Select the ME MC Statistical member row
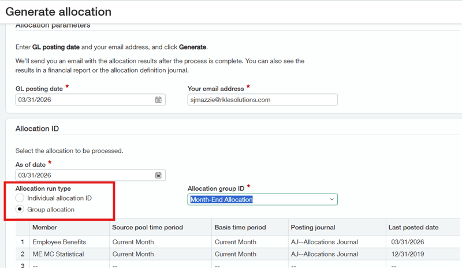The height and width of the screenshot is (268, 462). coord(58,254)
